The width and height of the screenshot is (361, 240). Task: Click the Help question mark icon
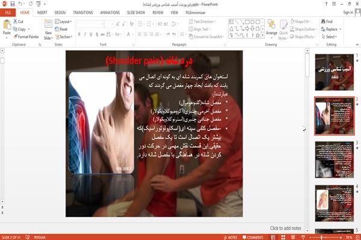326,4
